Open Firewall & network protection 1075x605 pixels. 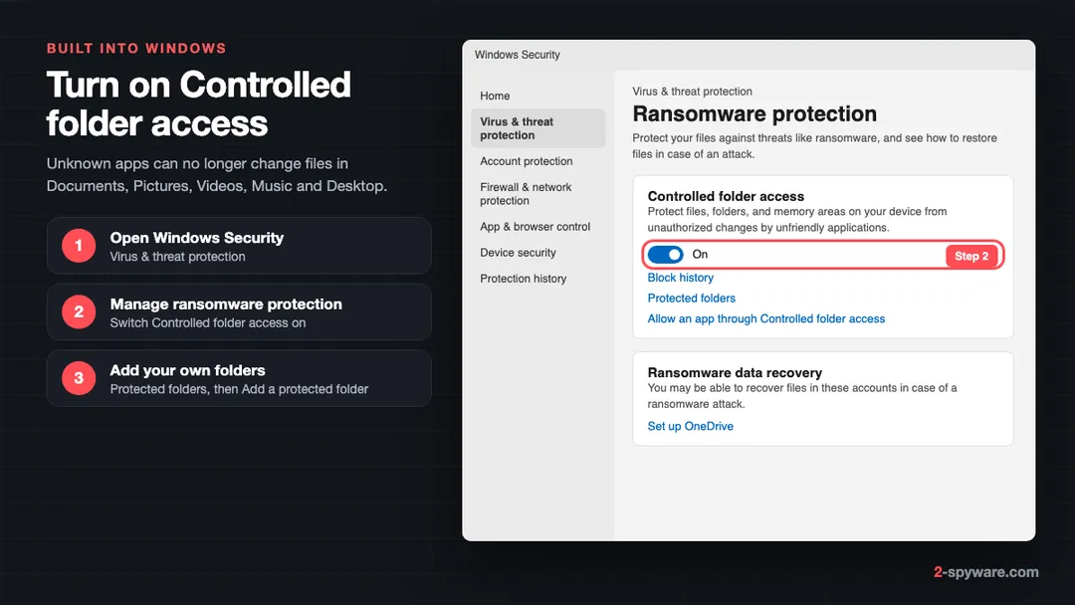[526, 194]
